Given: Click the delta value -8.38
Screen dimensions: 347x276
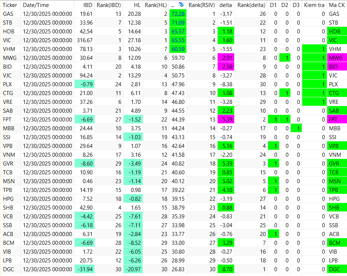Looking at the screenshot, I should (x=226, y=84).
